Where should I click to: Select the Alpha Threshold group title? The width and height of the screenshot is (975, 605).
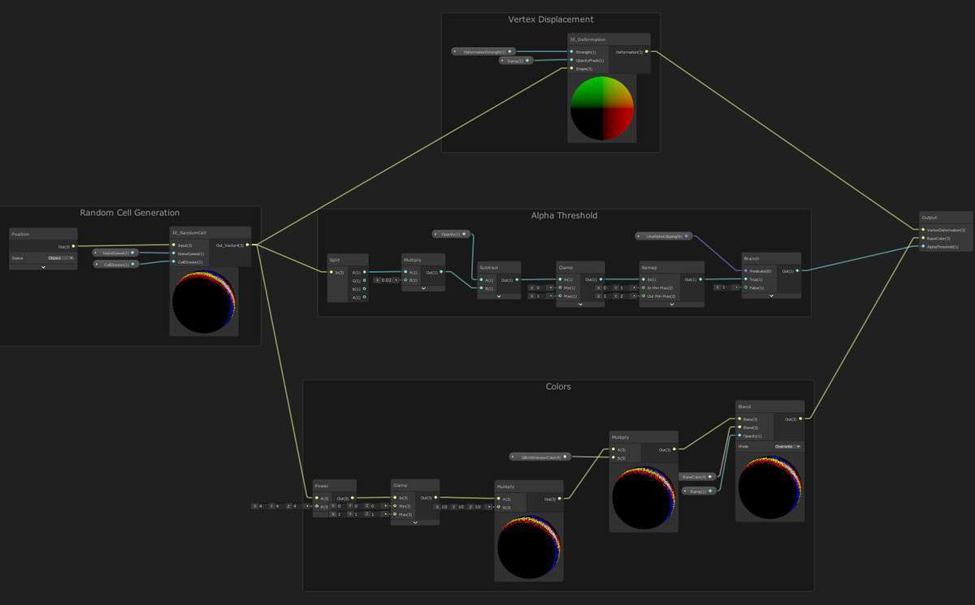564,216
